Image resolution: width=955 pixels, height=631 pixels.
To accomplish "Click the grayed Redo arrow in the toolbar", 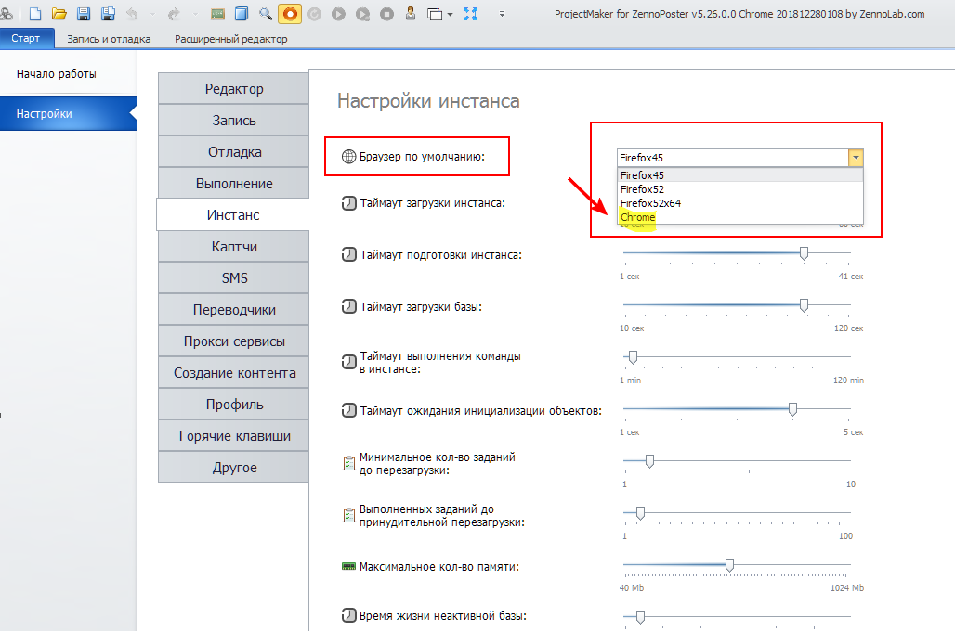I will 174,13.
